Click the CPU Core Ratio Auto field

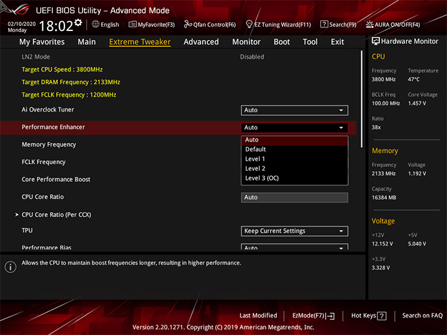tap(294, 197)
